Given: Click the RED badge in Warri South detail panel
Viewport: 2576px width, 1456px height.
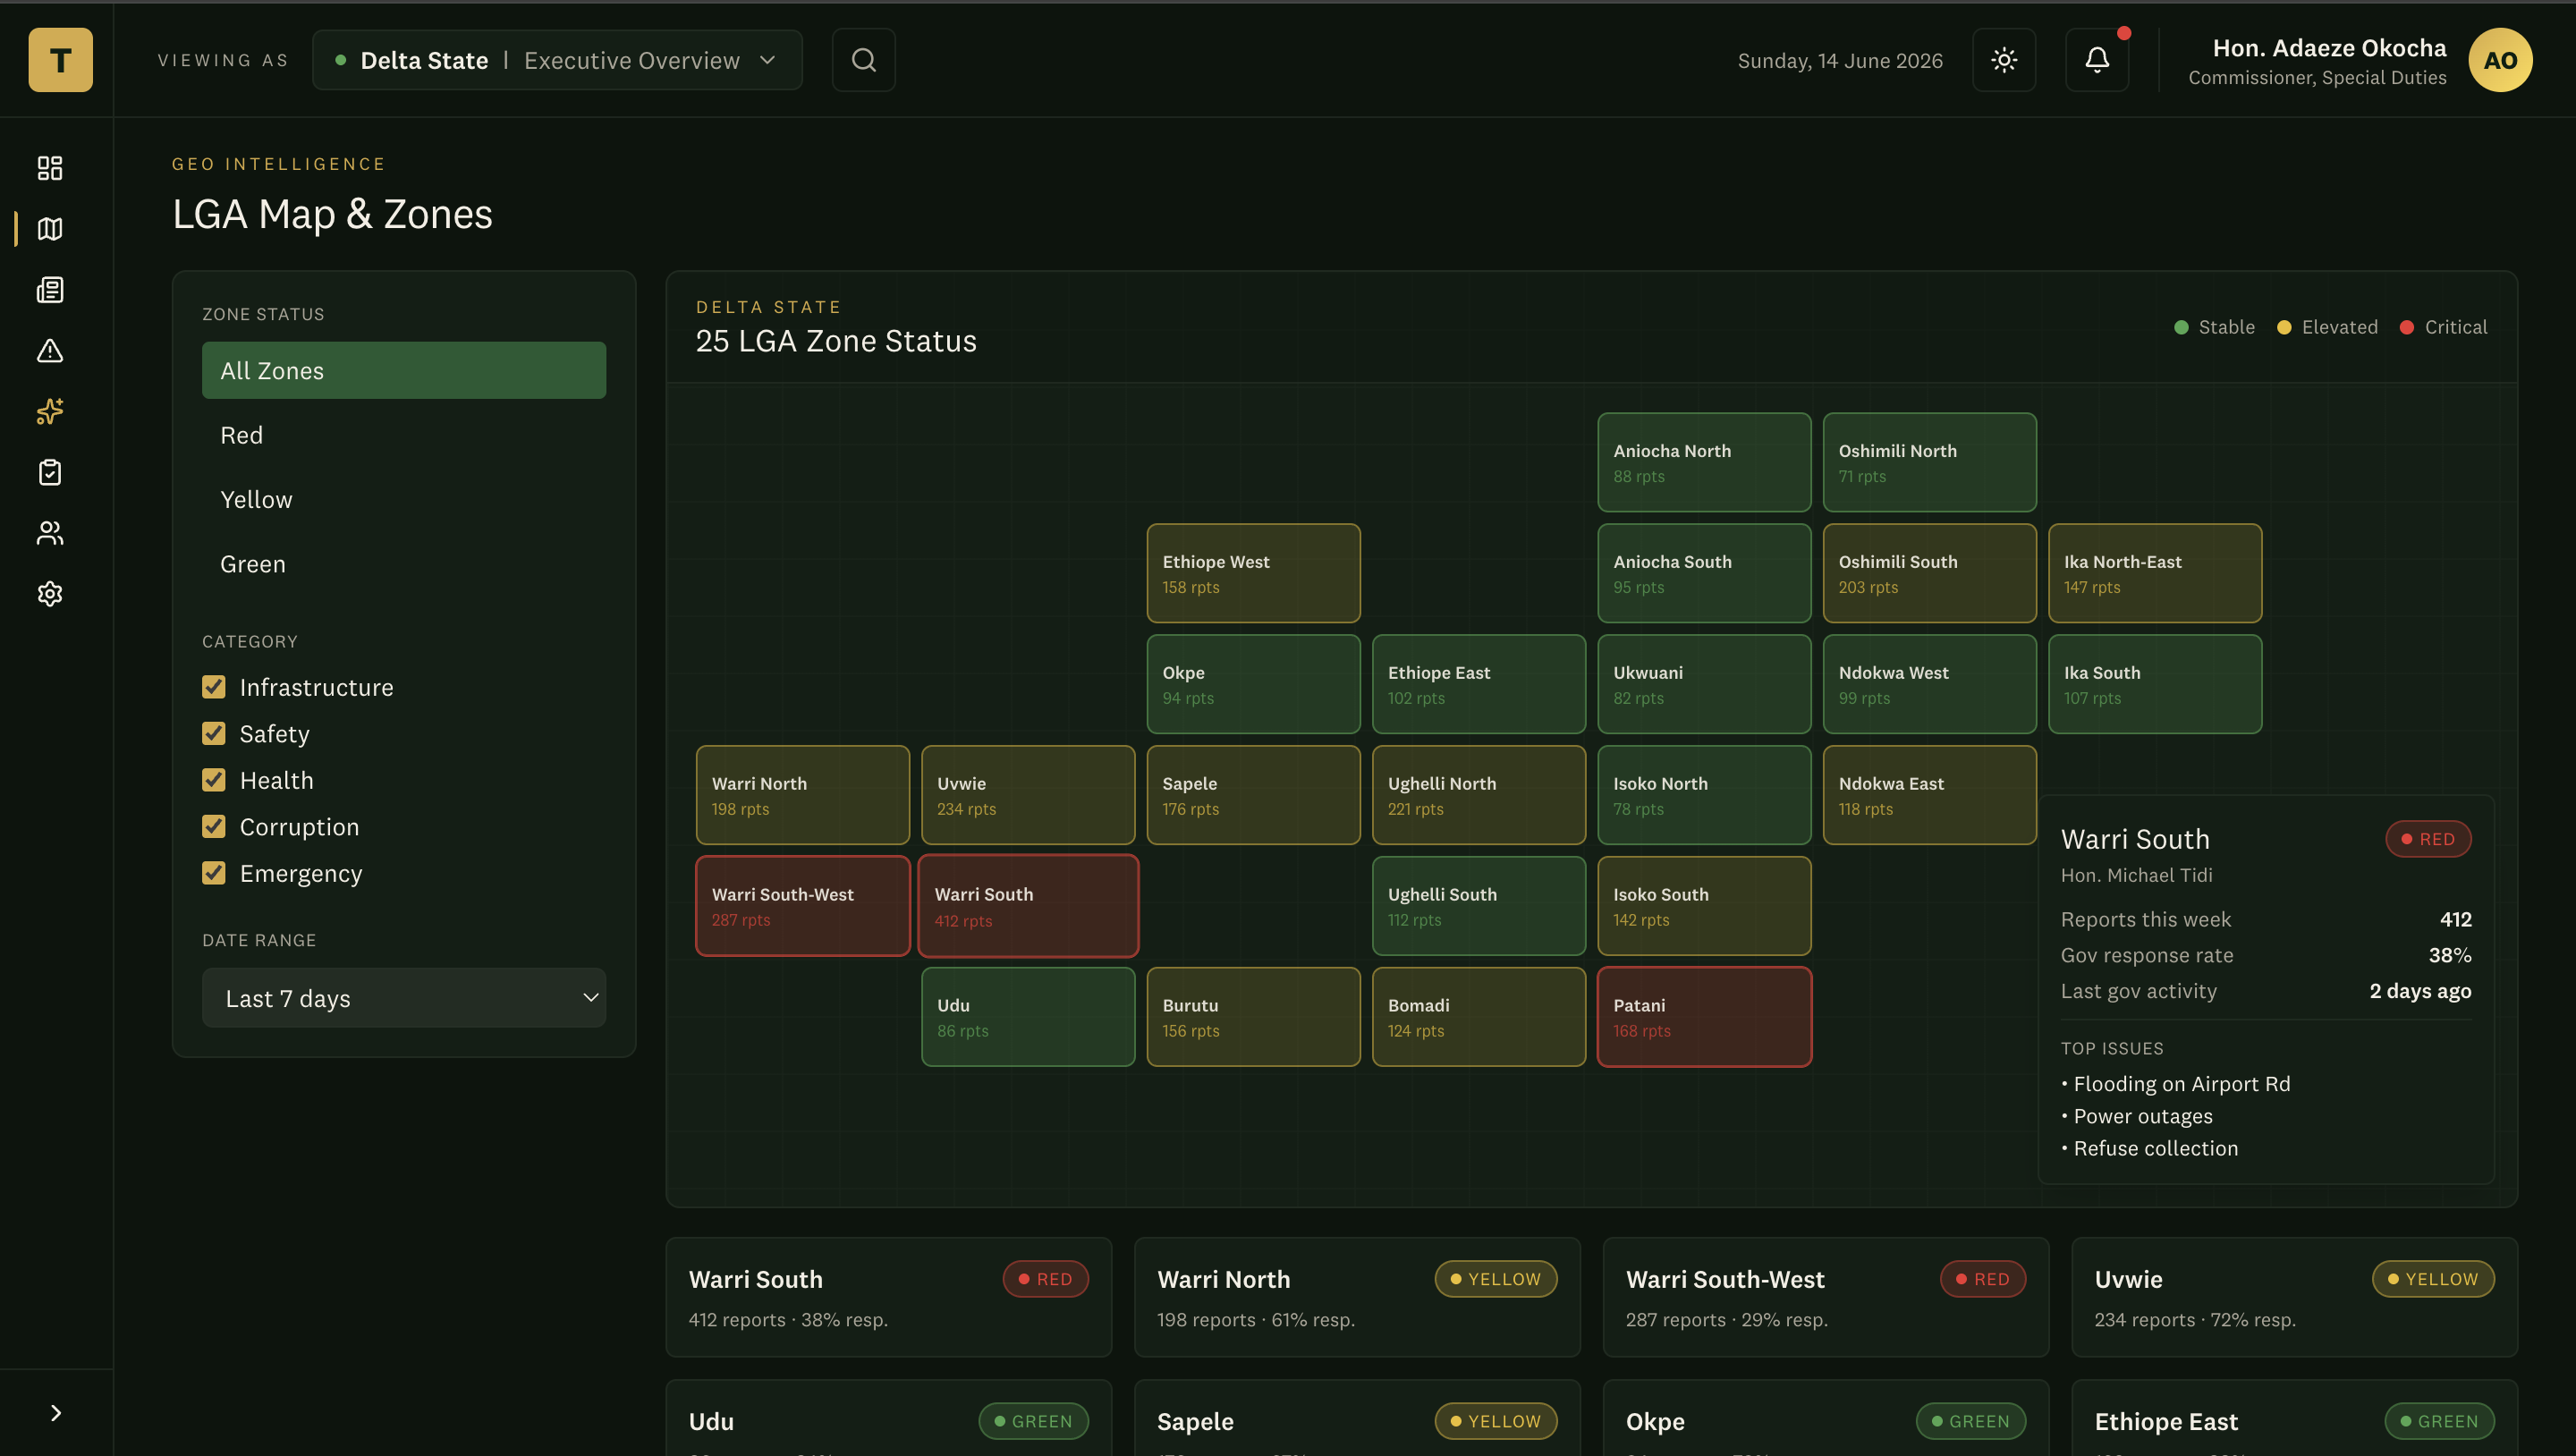Looking at the screenshot, I should pos(2428,839).
